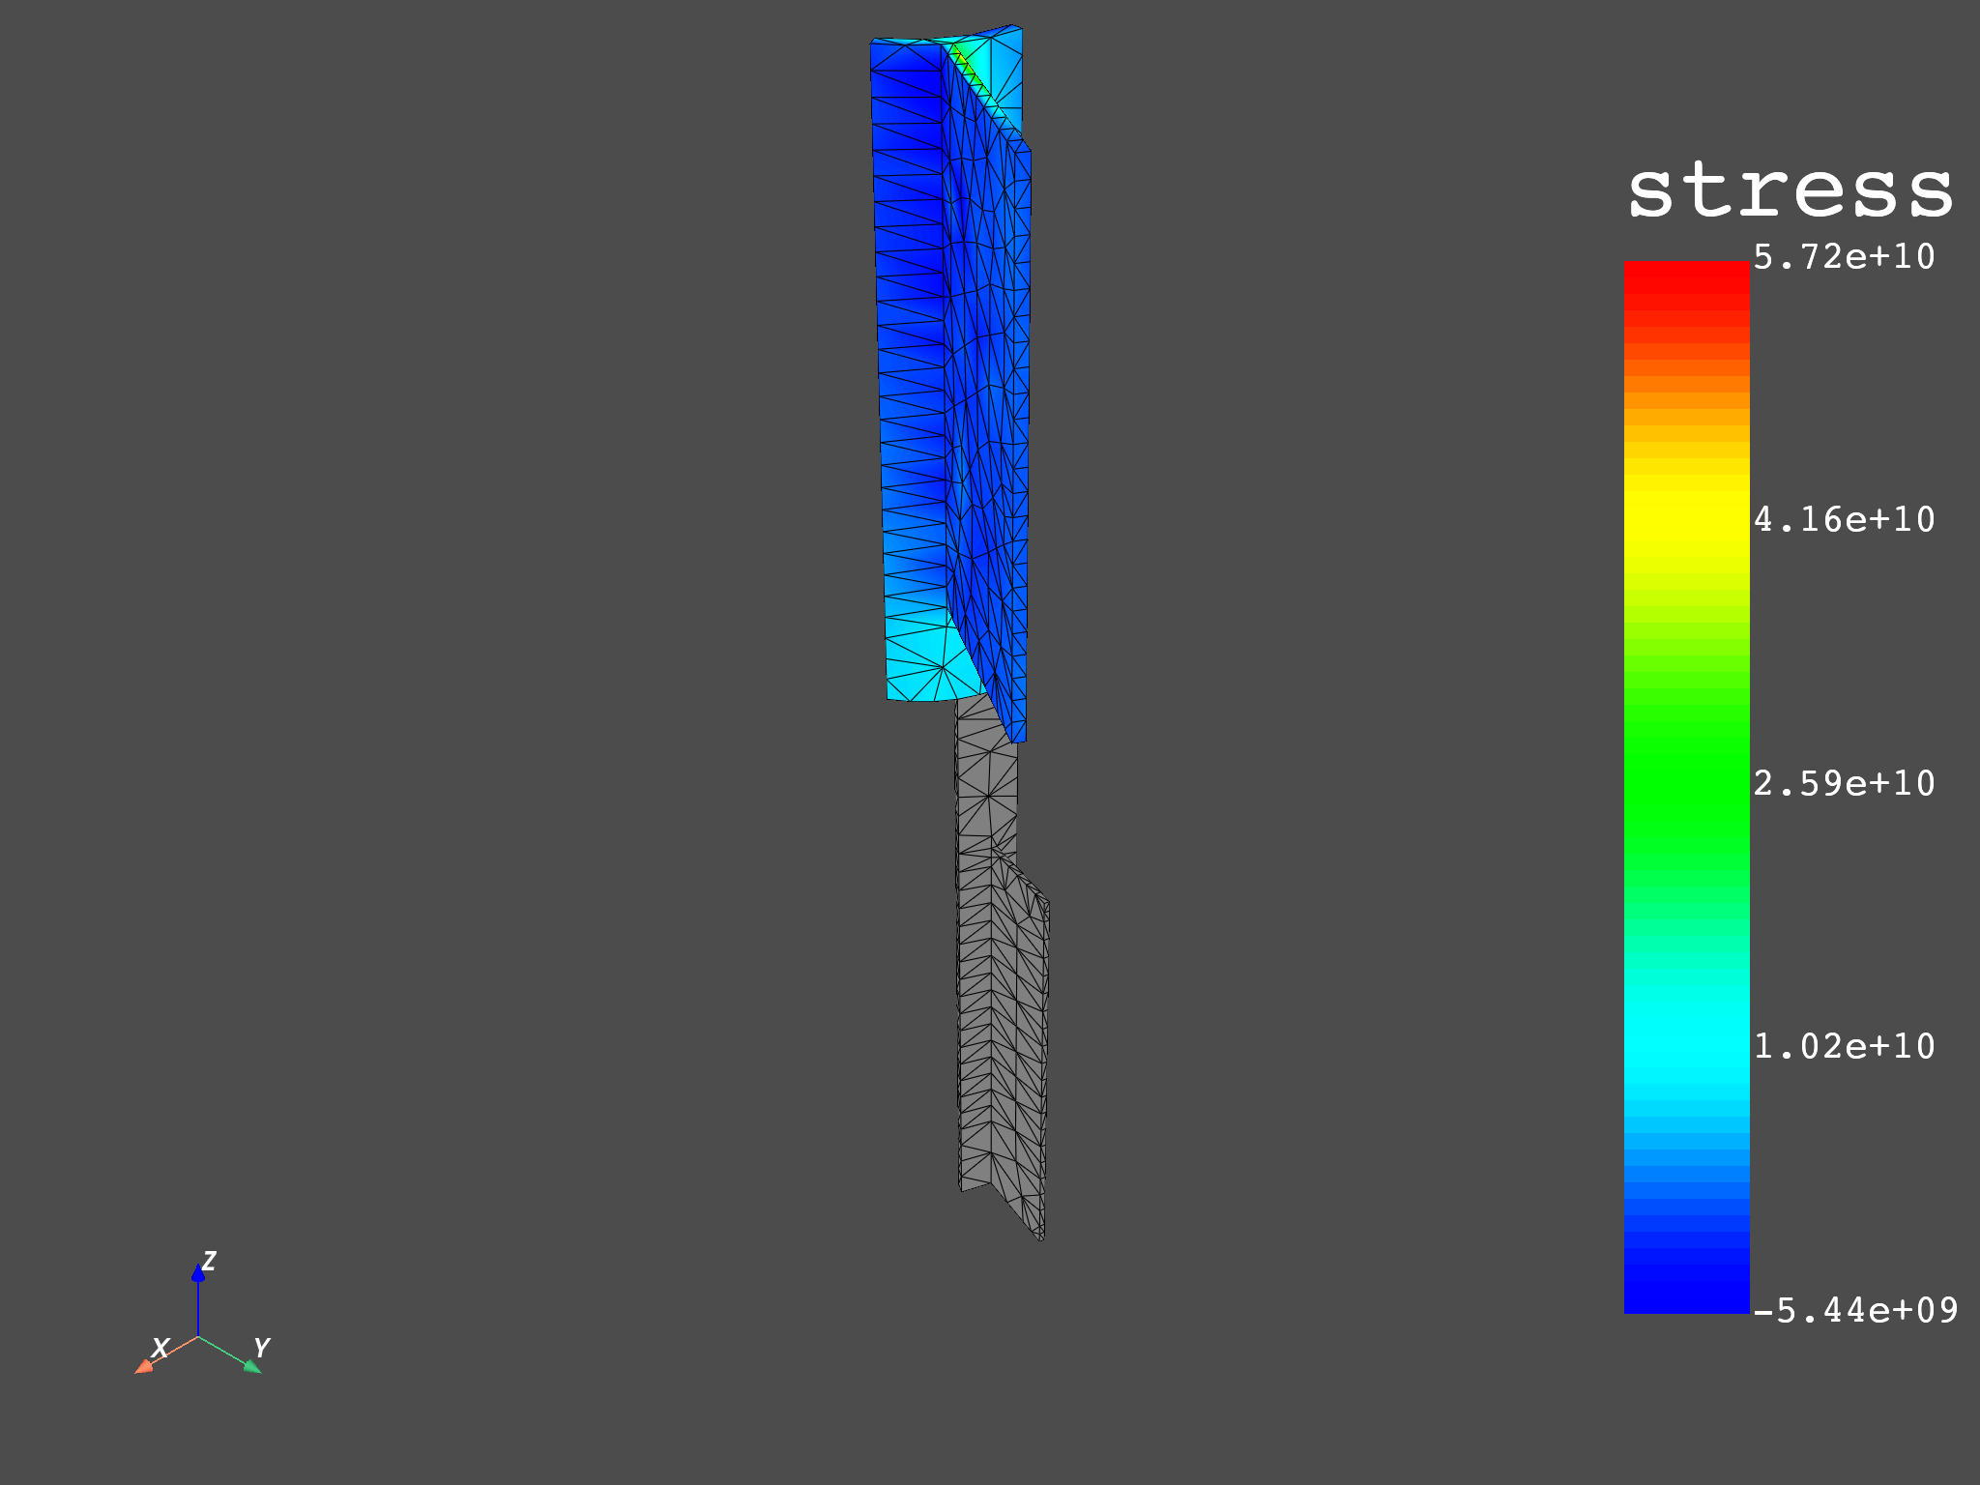Click the maximum value label 5.72e+10
1980x1485 pixels.
point(1845,257)
